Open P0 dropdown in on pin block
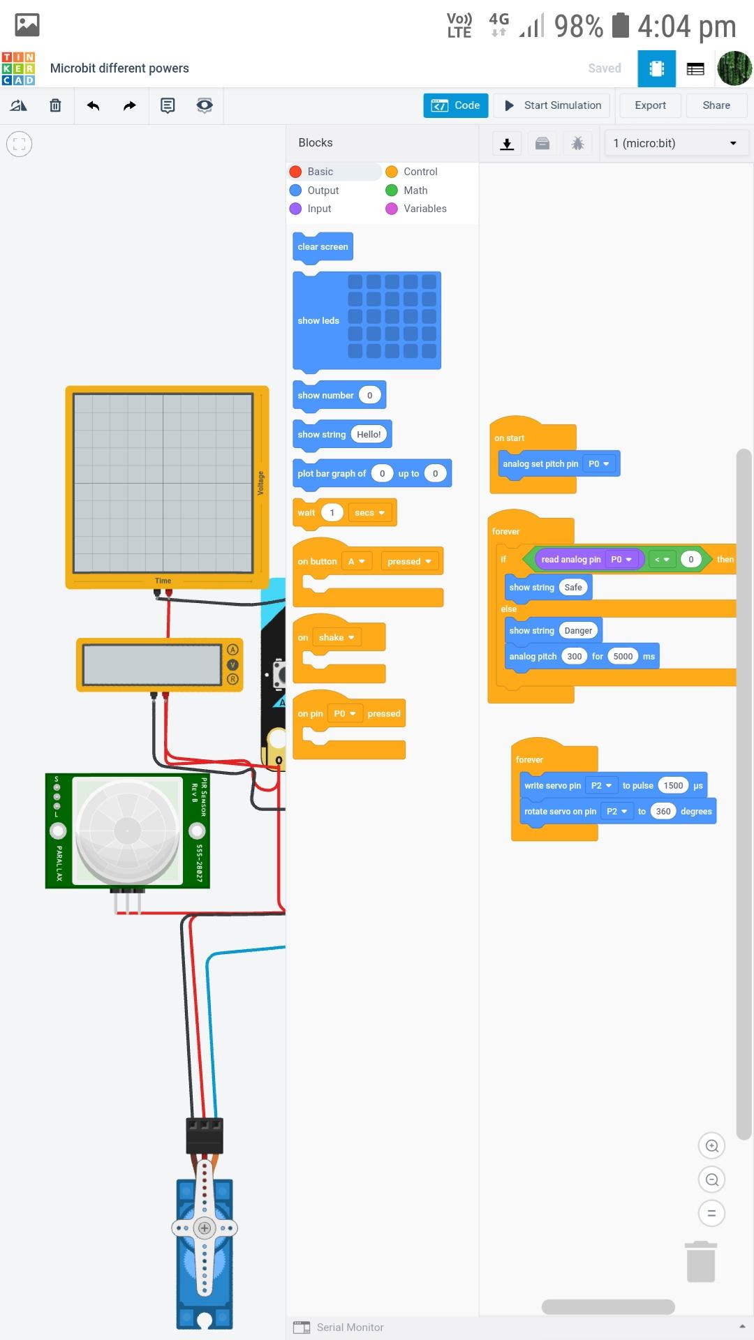754x1340 pixels. point(345,713)
